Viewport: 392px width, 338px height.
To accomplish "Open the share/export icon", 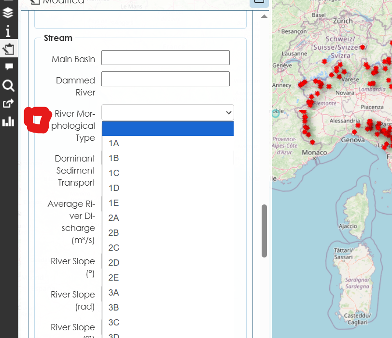I will pos(8,103).
